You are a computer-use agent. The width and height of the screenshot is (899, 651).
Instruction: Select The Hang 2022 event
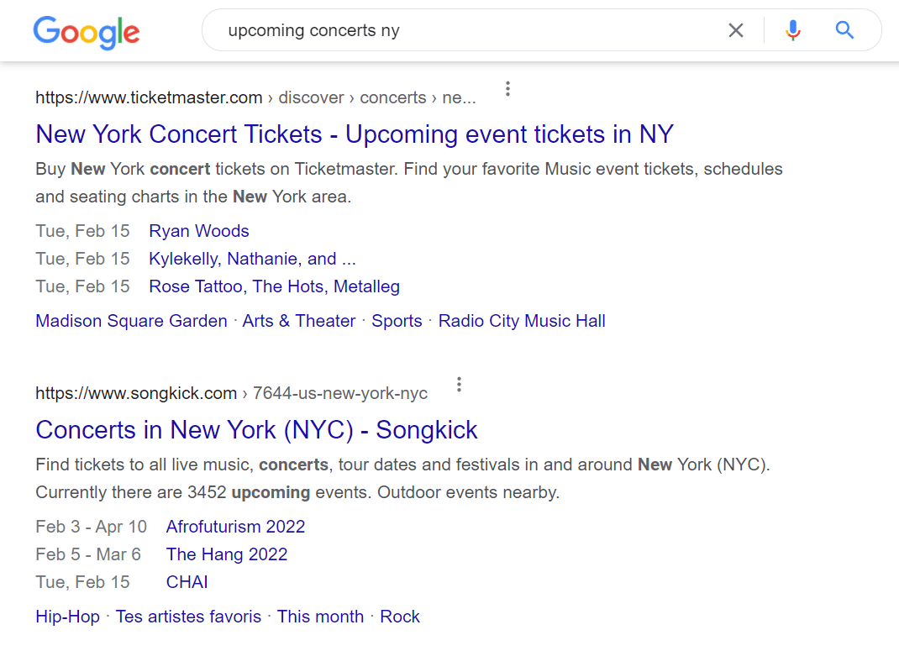coord(227,554)
